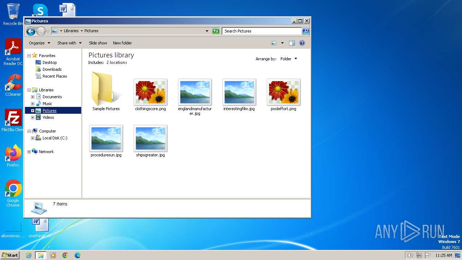Select the Firefox desktop icon
The width and height of the screenshot is (462, 260).
tap(13, 156)
